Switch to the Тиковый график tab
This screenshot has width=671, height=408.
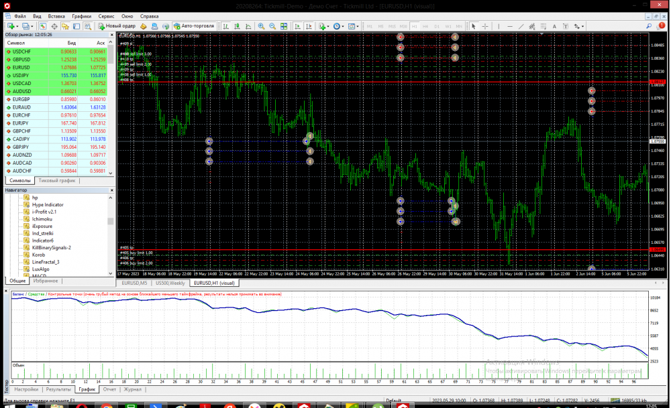coord(57,180)
